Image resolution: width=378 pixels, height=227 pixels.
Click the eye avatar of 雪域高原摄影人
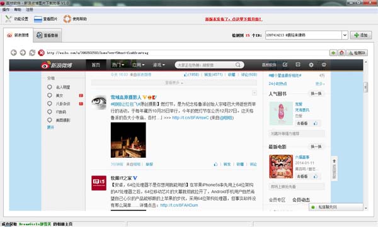(99, 102)
